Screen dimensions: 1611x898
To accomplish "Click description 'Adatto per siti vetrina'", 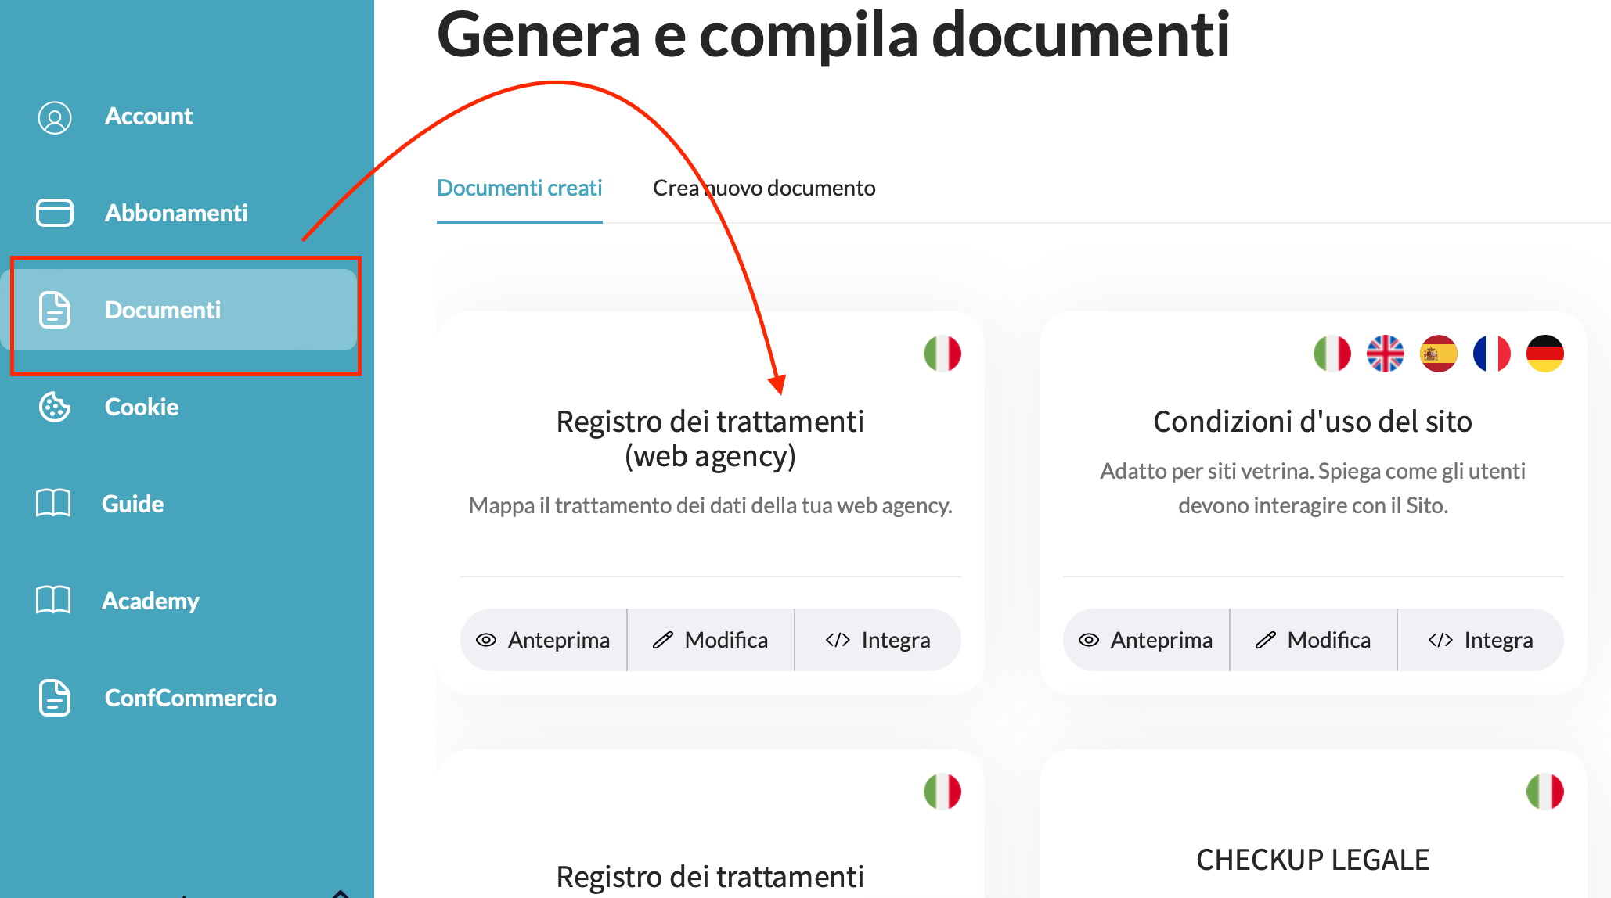I will tap(1313, 488).
